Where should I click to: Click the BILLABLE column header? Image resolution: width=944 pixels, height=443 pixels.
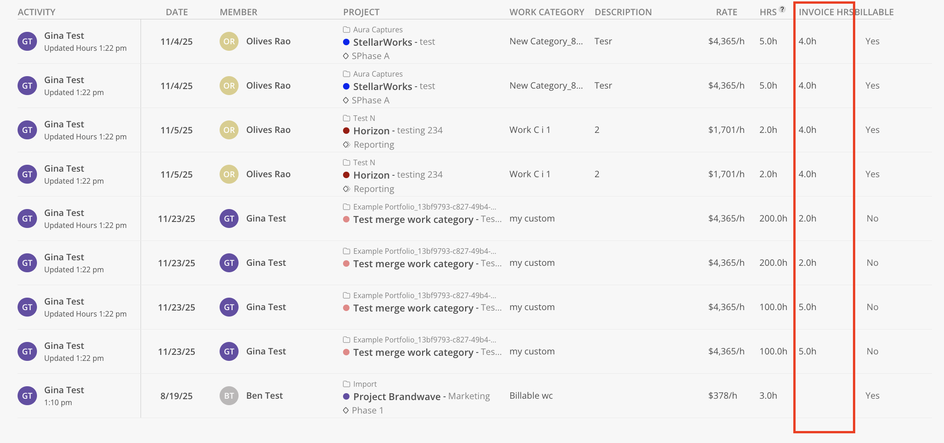coord(875,12)
